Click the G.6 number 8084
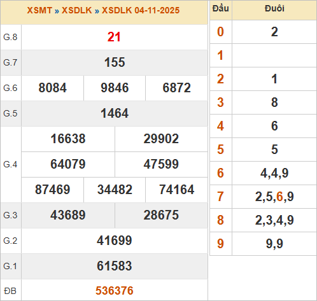 click(x=52, y=88)
